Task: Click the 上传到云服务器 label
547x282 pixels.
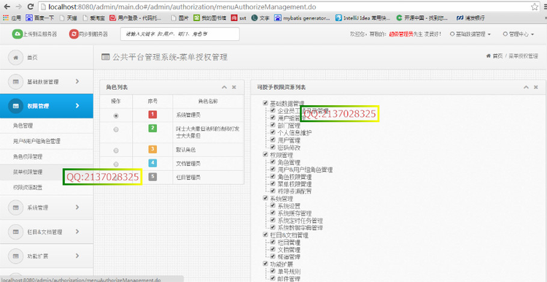Action: point(40,34)
